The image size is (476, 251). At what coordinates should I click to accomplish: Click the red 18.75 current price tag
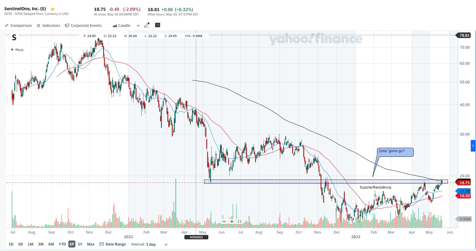(464, 183)
